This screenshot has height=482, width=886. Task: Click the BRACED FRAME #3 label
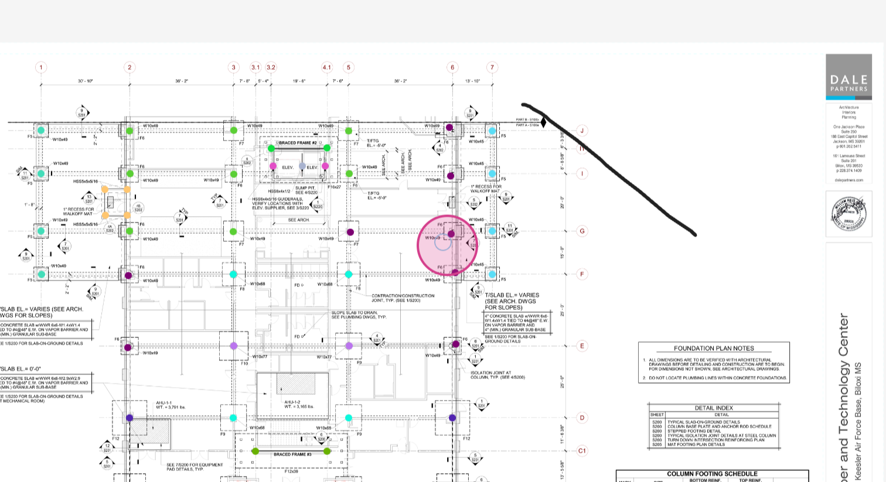[x=292, y=454]
